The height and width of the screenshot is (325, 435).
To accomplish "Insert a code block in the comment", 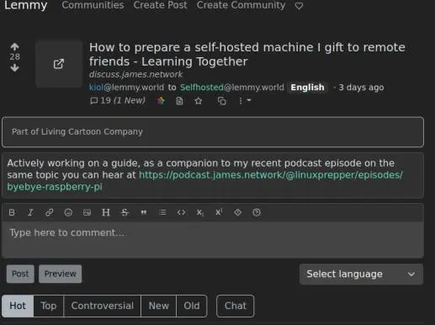I will tap(181, 212).
